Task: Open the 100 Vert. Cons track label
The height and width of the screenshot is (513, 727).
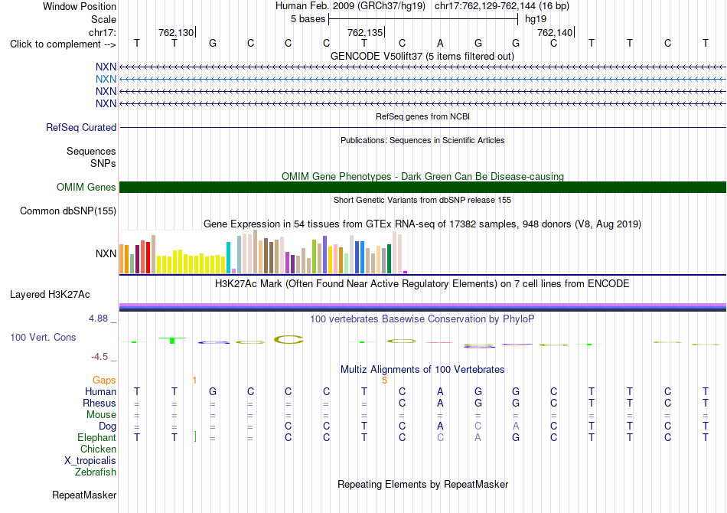Action: [43, 337]
